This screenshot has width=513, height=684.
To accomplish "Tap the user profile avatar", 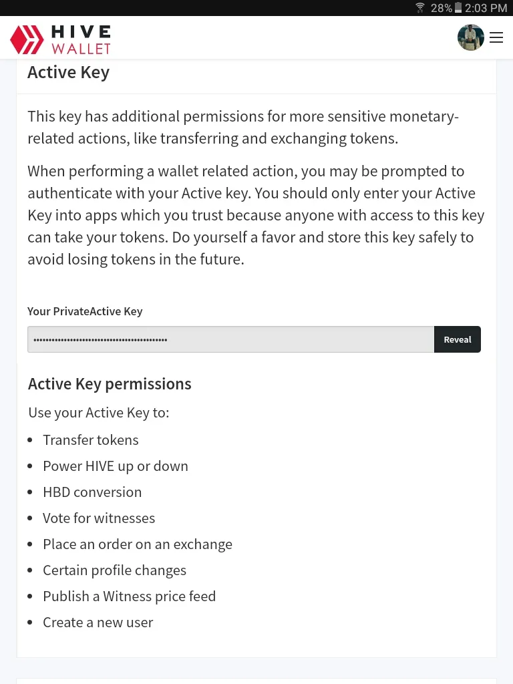I will click(x=471, y=37).
